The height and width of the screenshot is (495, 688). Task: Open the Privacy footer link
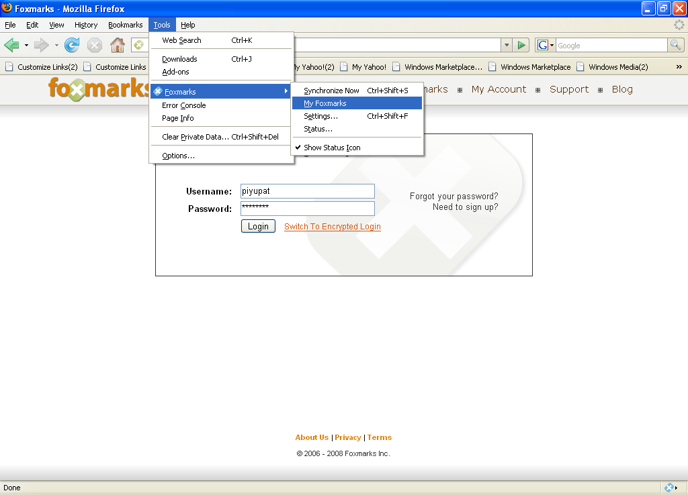coord(348,437)
